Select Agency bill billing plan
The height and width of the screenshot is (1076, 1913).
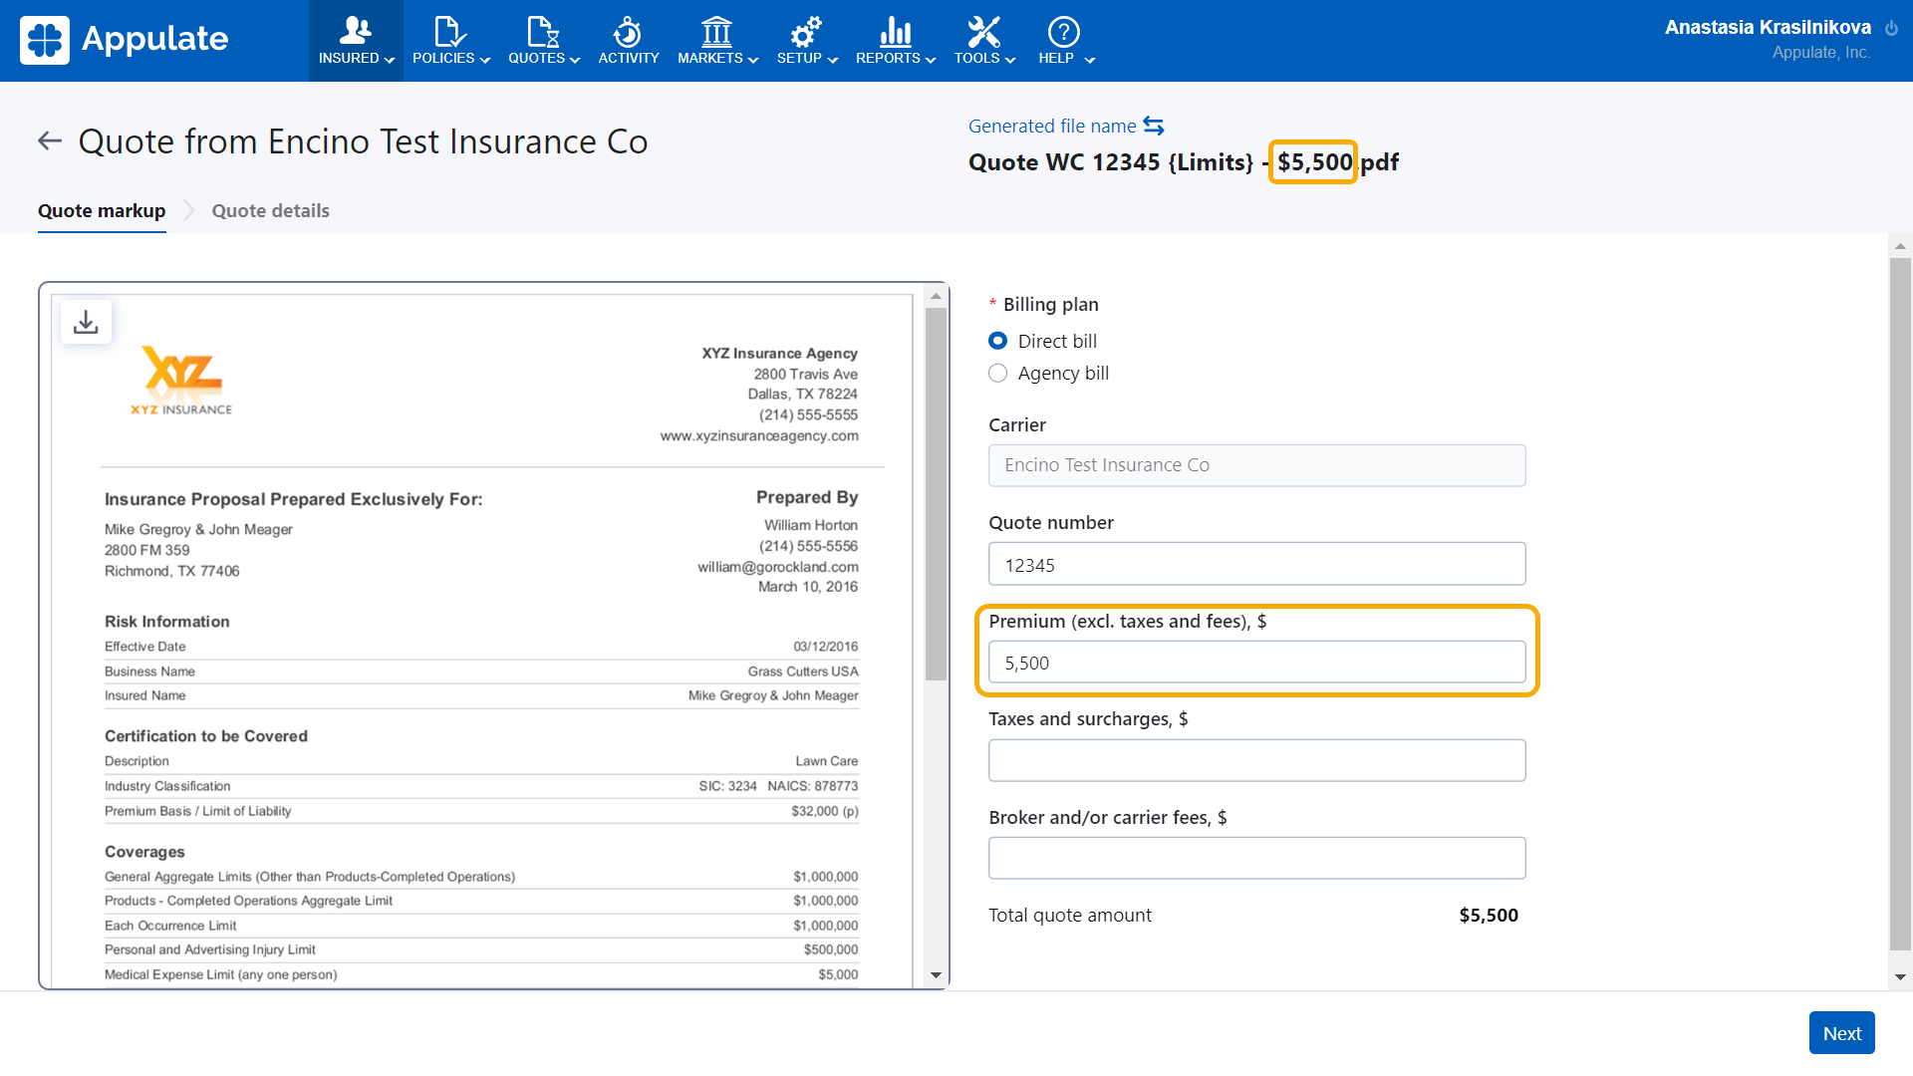[997, 373]
